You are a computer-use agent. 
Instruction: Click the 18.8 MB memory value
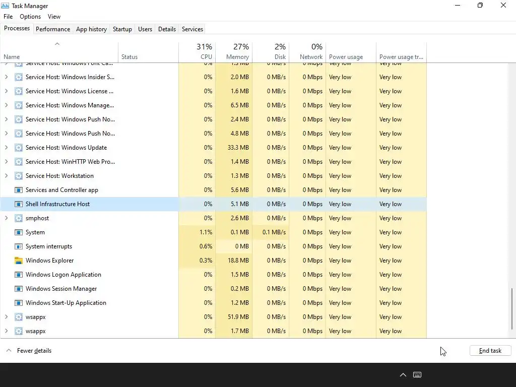[238, 261]
